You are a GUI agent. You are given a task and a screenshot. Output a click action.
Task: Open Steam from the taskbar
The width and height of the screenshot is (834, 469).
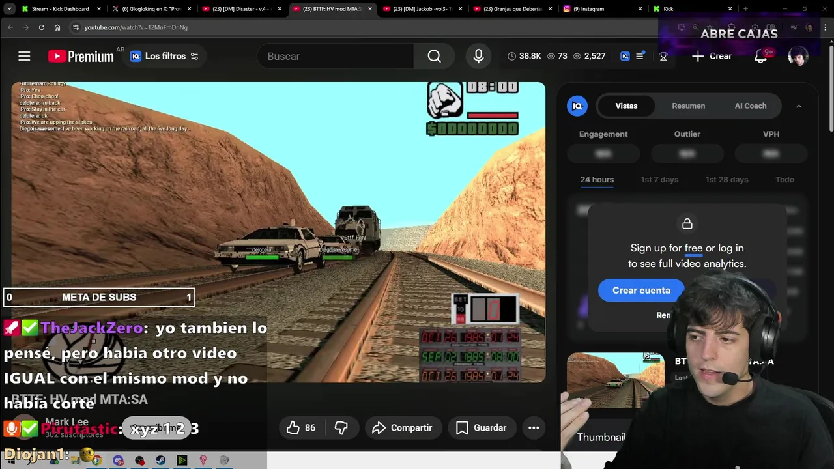click(x=160, y=460)
